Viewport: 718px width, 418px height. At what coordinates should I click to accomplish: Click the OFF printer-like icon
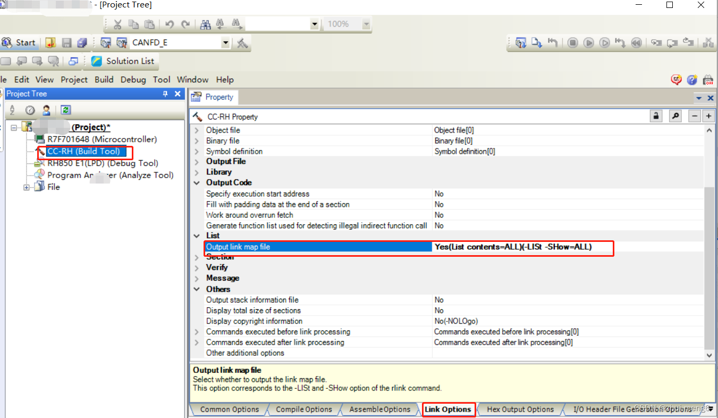tap(708, 80)
